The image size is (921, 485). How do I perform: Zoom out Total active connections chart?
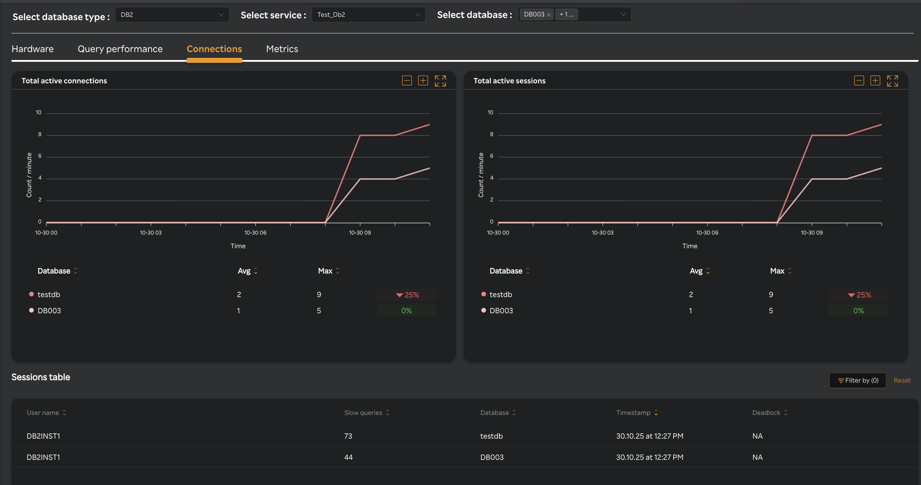407,80
